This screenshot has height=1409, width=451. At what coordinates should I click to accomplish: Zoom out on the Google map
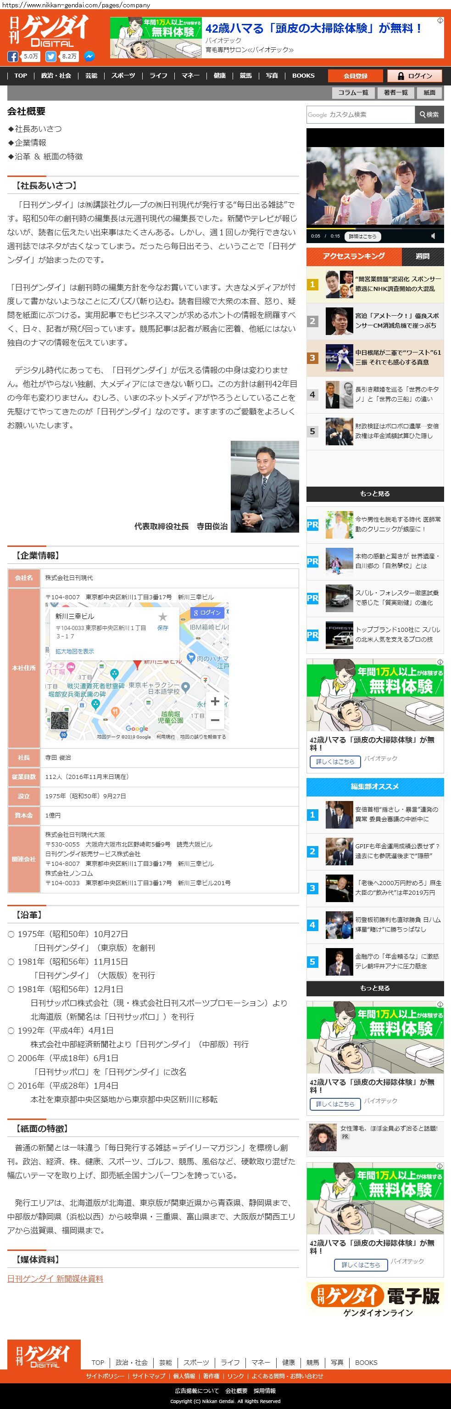(x=215, y=721)
